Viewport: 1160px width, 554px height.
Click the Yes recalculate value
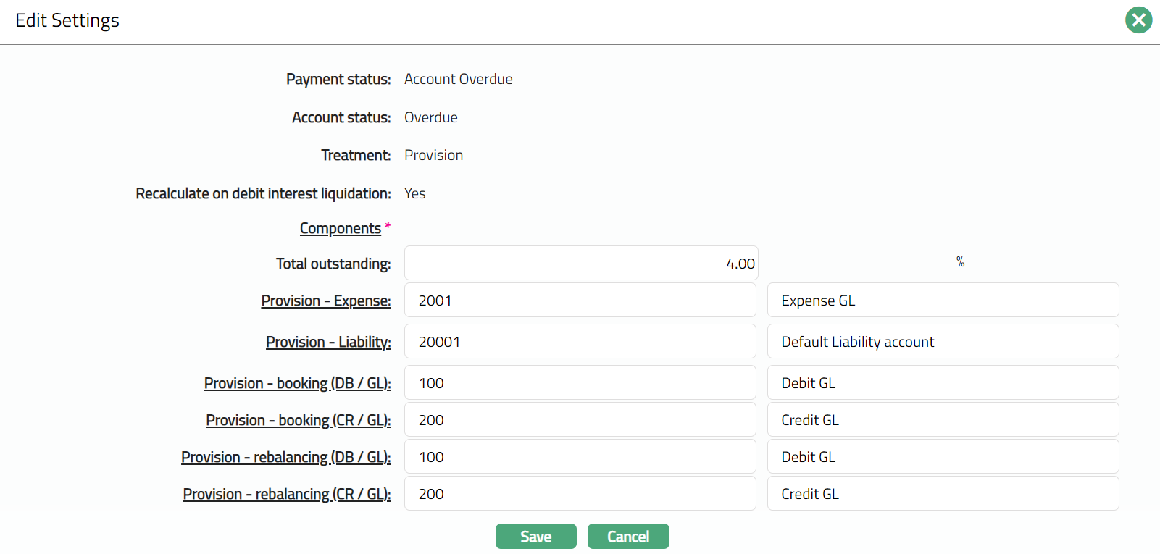(x=415, y=193)
